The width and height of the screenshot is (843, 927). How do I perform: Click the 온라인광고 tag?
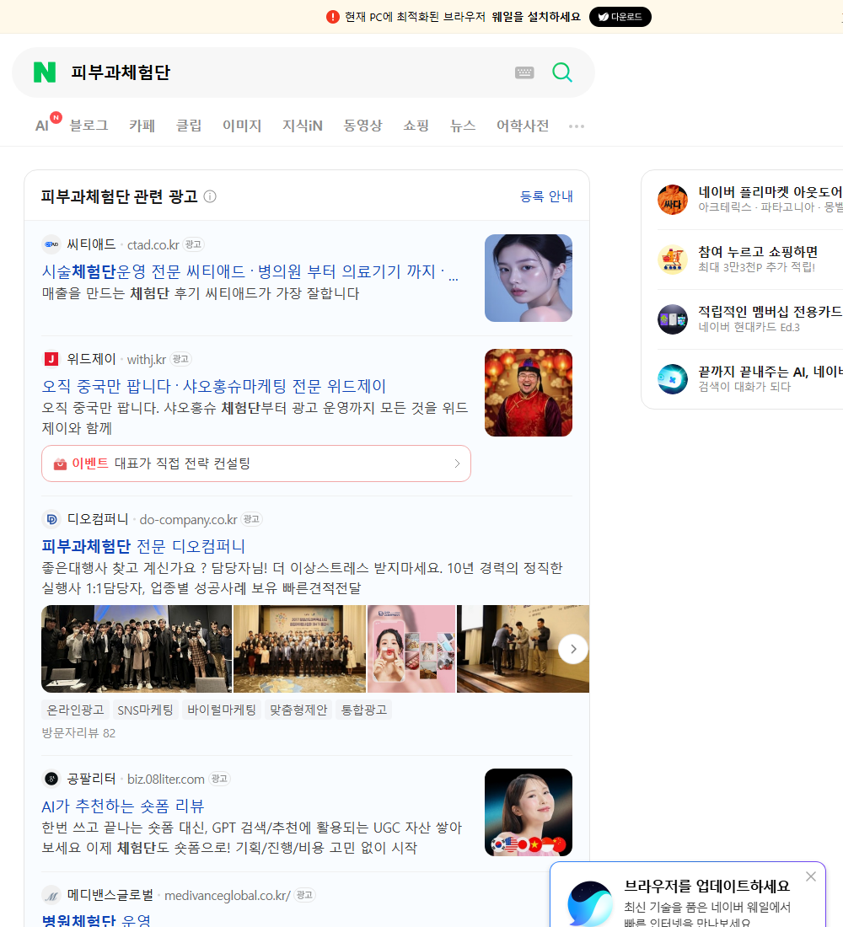[x=75, y=710]
